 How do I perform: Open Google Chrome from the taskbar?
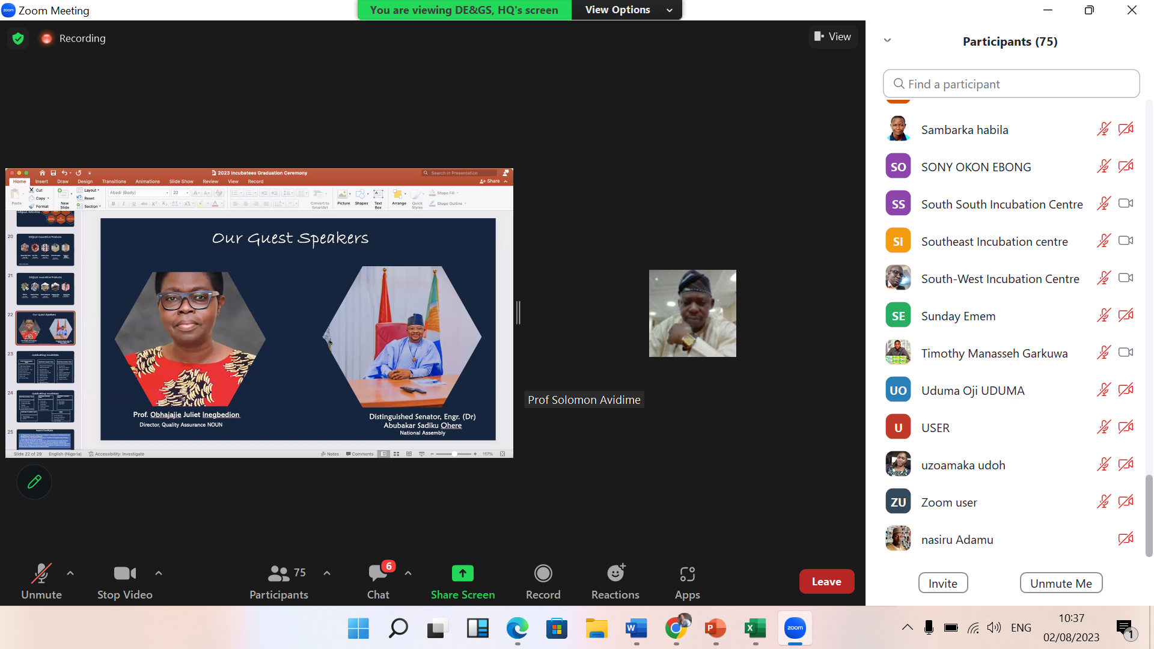pos(676,629)
